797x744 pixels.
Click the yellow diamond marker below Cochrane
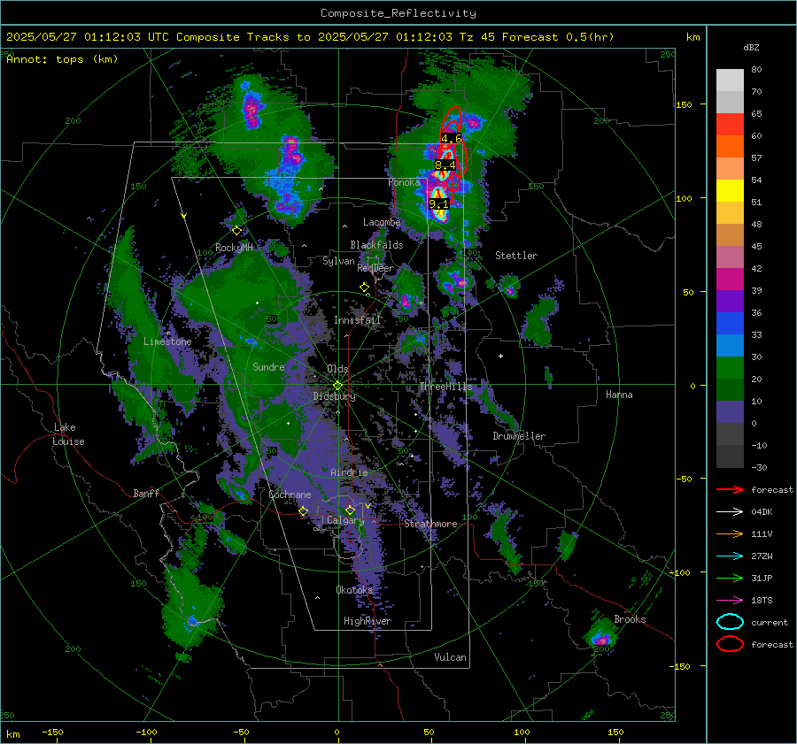tap(304, 511)
